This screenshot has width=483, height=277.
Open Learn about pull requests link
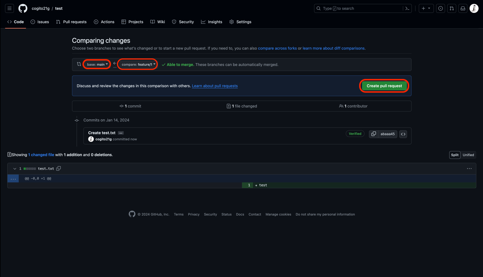coord(215,86)
